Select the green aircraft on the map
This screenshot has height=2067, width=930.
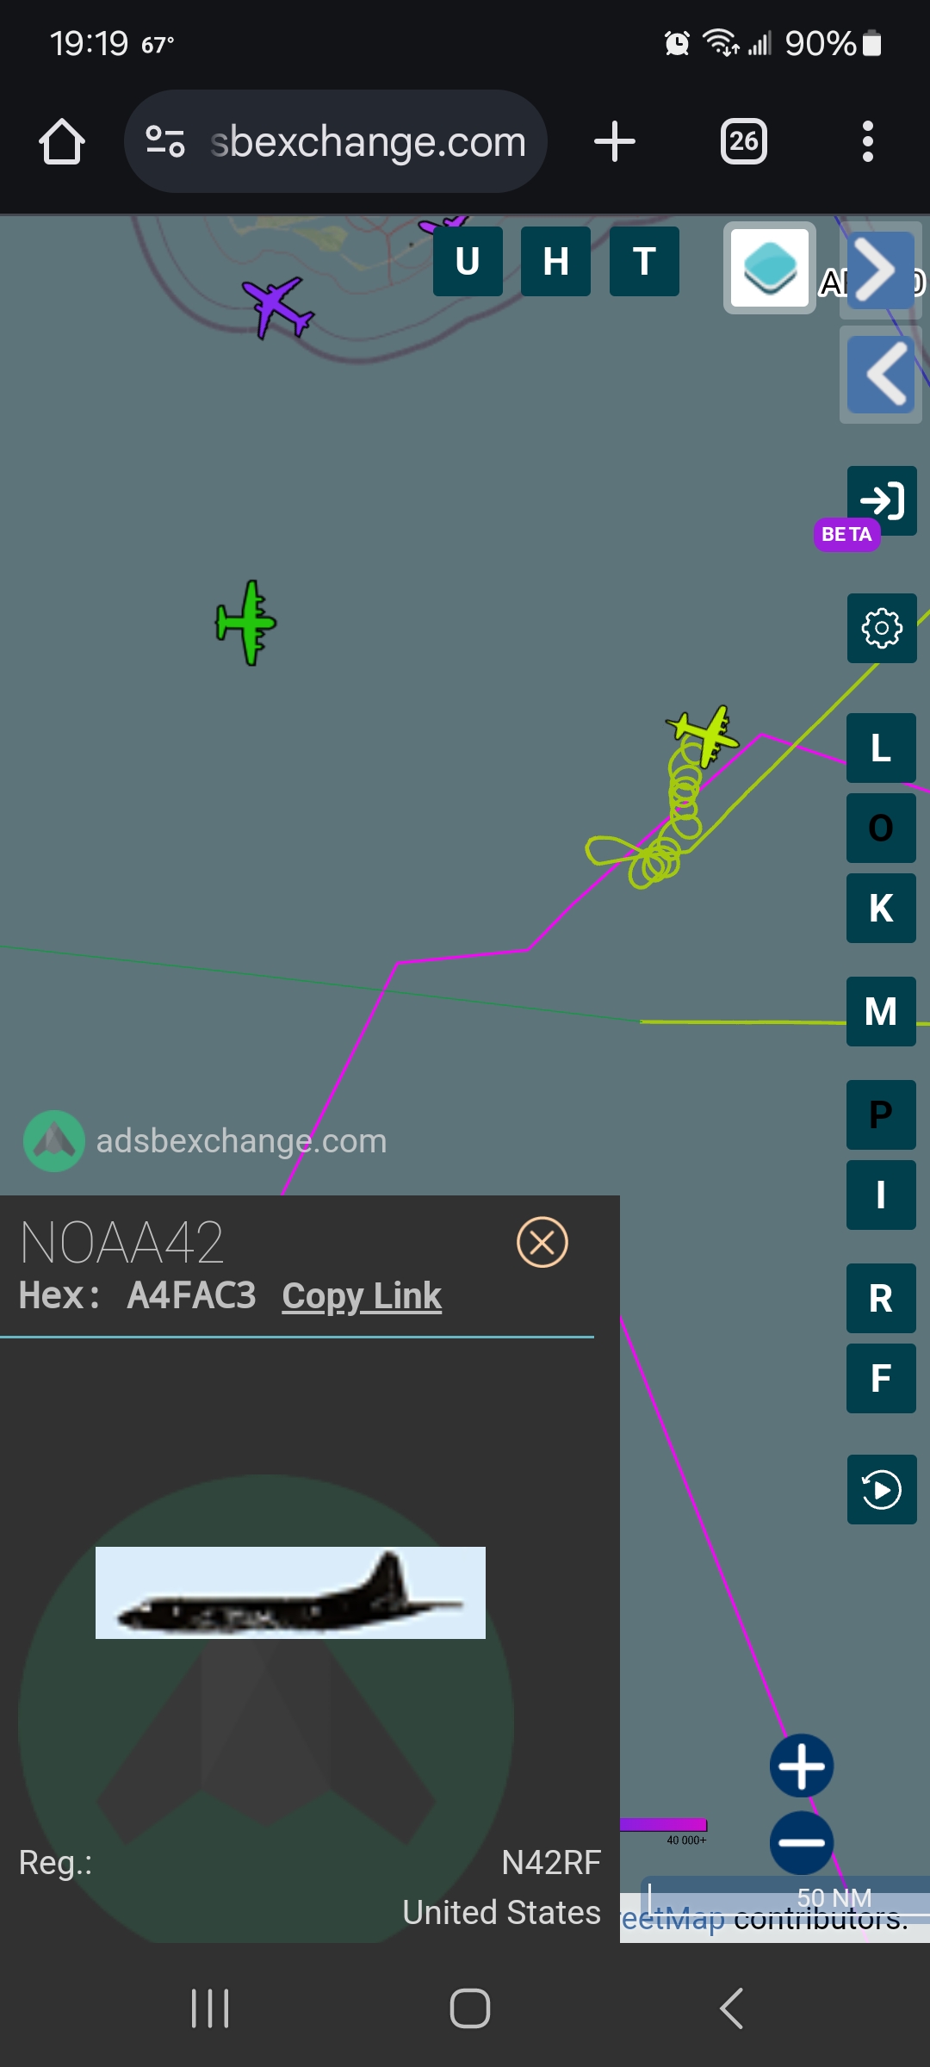(246, 622)
